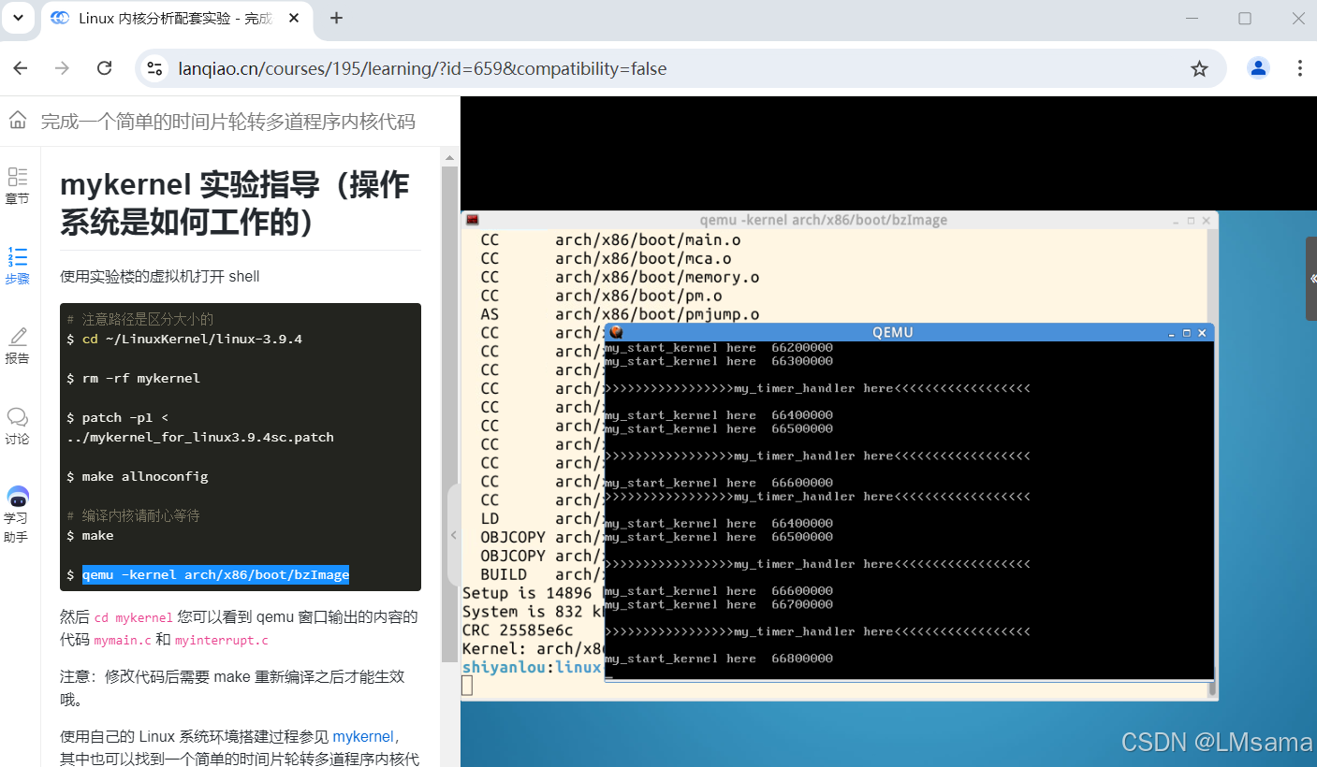Click the highlighted qemu -kernel command
Screen dimensions: 1317x767
pos(215,574)
